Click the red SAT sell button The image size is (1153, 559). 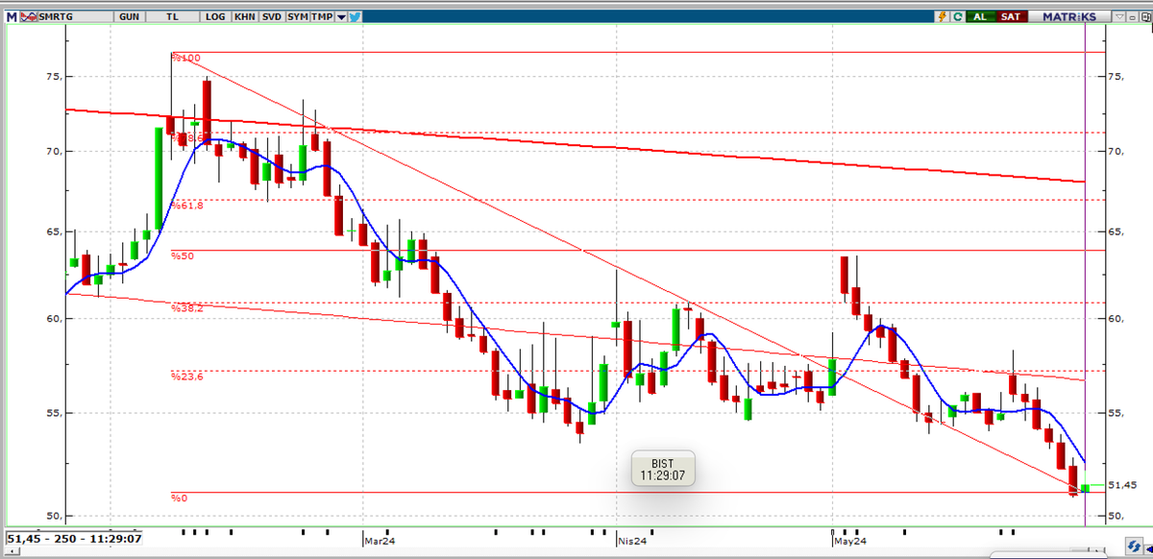pyautogui.click(x=1011, y=16)
